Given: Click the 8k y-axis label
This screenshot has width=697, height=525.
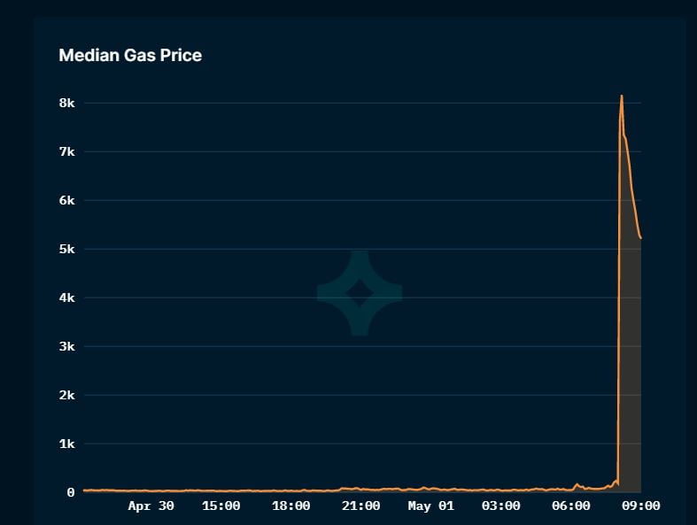Looking at the screenshot, I should coord(67,103).
